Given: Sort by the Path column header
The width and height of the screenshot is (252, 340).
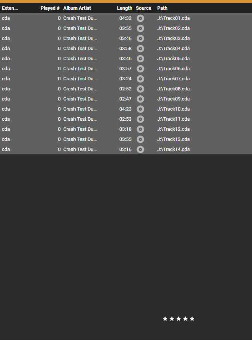Looking at the screenshot, I should click(162, 8).
